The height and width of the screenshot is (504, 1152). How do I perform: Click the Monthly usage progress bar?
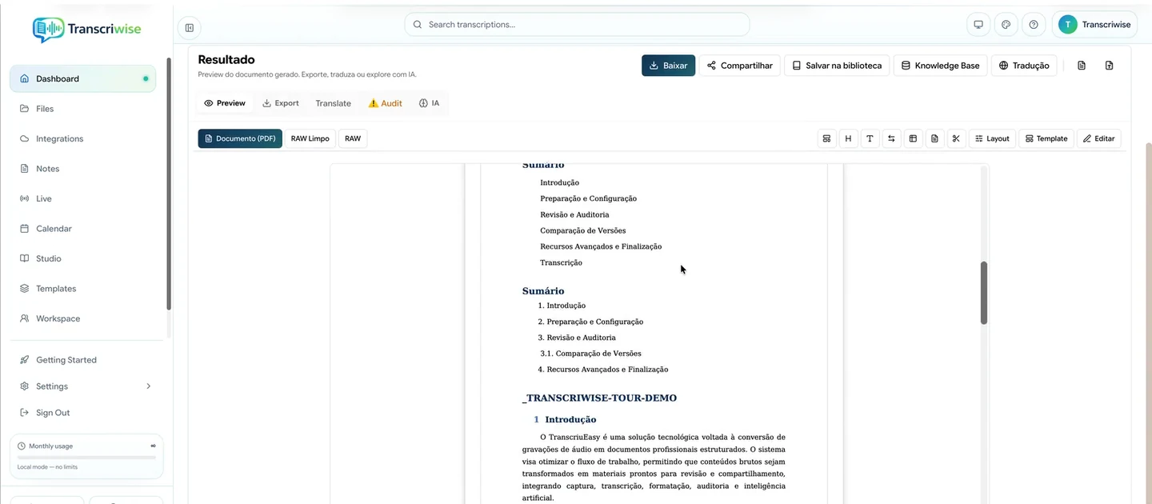pyautogui.click(x=86, y=458)
